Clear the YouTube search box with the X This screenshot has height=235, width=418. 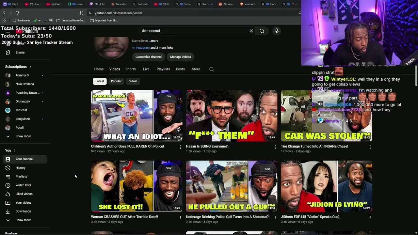(251, 31)
